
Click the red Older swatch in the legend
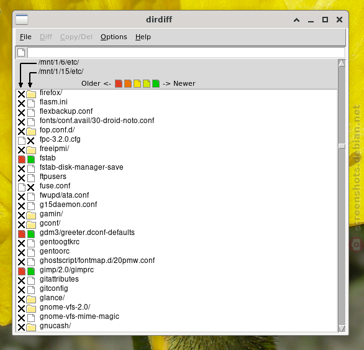pyautogui.click(x=119, y=83)
